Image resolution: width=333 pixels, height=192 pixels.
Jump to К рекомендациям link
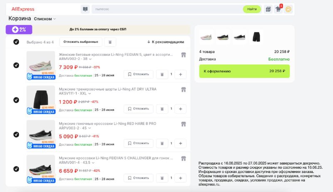click(x=166, y=42)
